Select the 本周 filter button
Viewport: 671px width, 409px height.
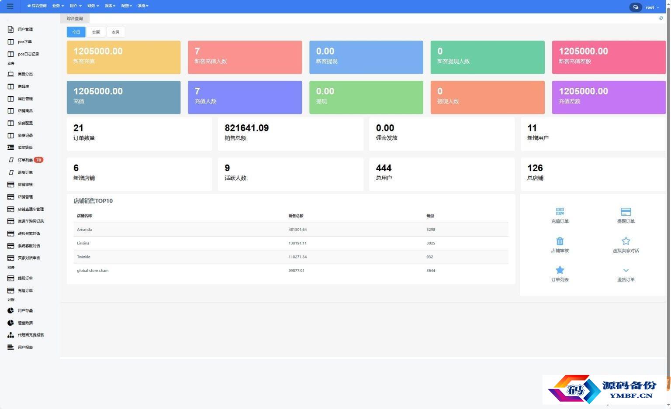(x=96, y=32)
